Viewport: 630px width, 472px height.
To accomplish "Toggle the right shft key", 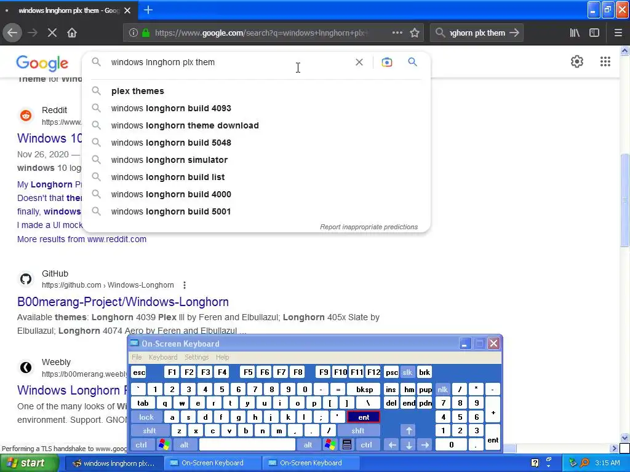I will pos(358,431).
